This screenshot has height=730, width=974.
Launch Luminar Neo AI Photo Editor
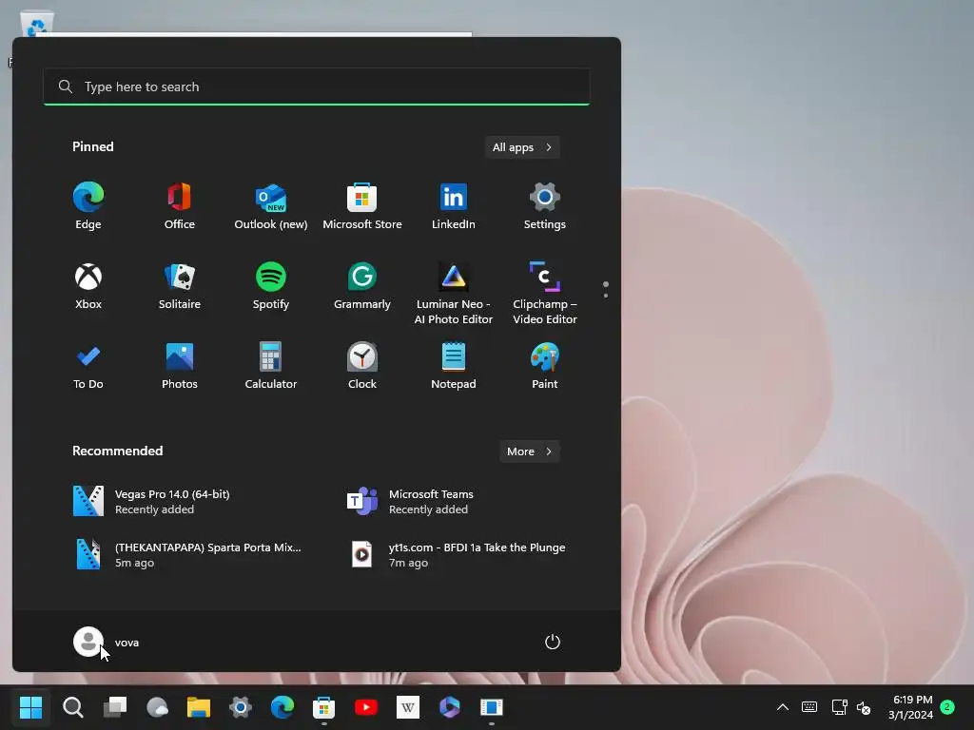454,294
